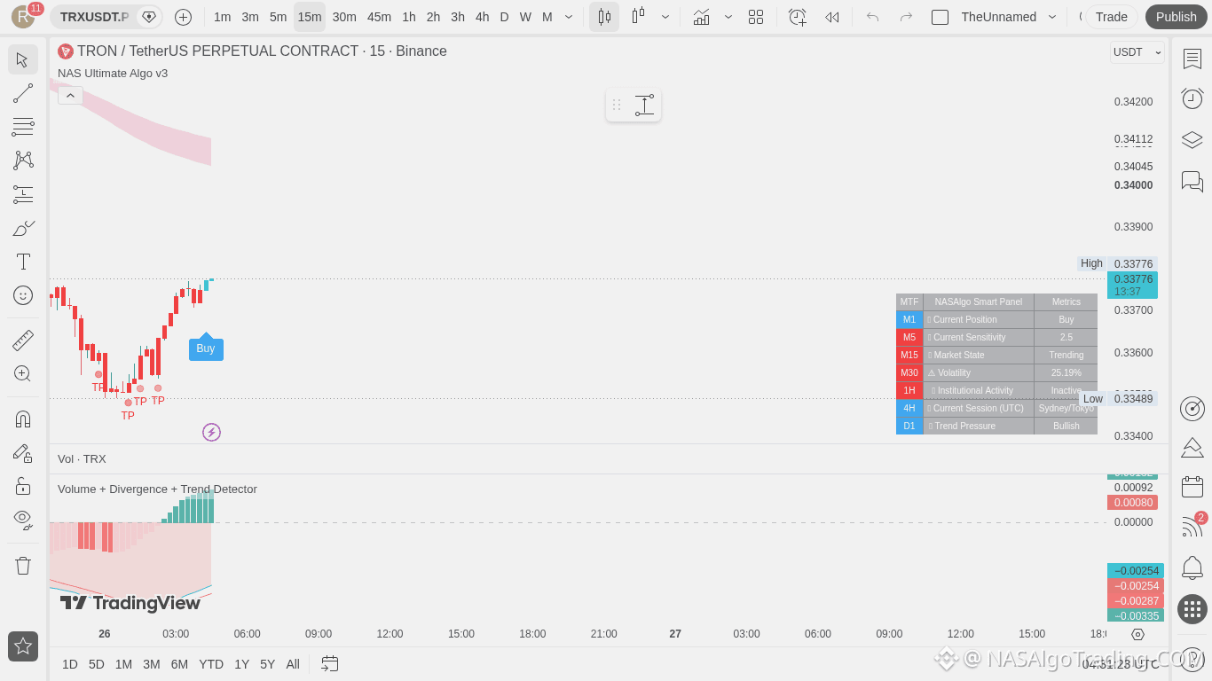The width and height of the screenshot is (1212, 681).
Task: Select the cursor arrow tool
Action: [23, 59]
